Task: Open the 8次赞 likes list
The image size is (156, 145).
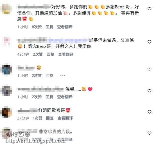Action: point(37,27)
